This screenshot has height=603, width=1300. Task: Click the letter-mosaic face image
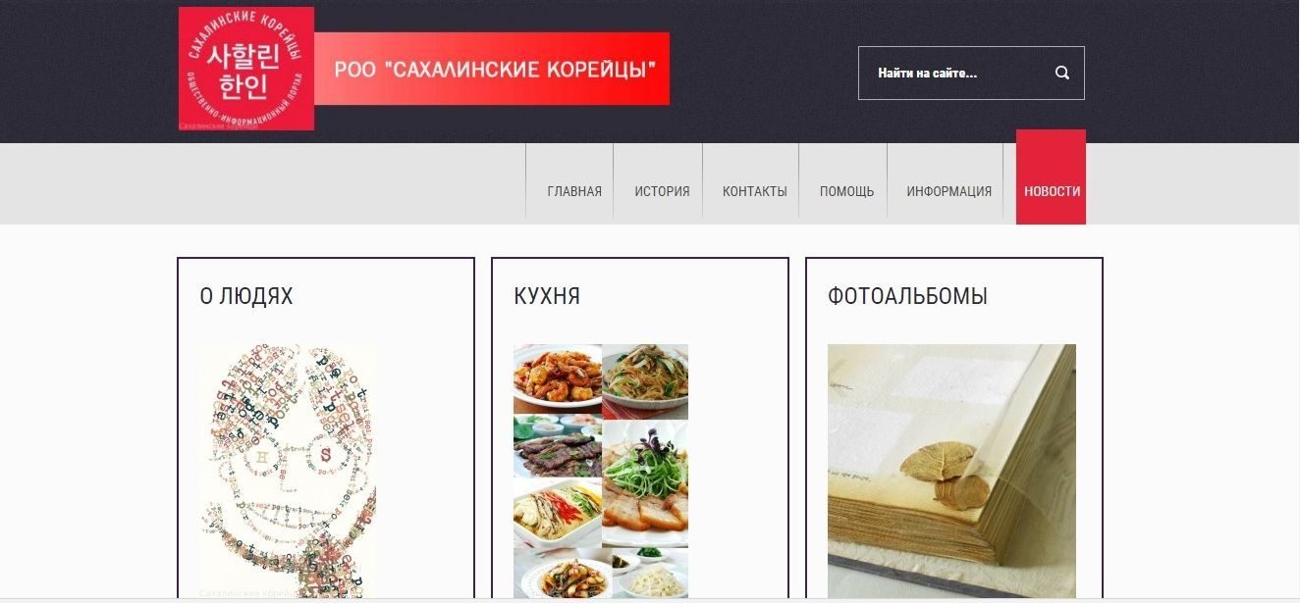[287, 472]
